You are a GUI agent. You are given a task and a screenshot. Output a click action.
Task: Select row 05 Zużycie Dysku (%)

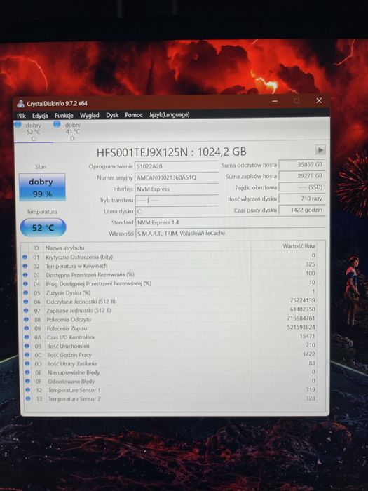pyautogui.click(x=170, y=292)
